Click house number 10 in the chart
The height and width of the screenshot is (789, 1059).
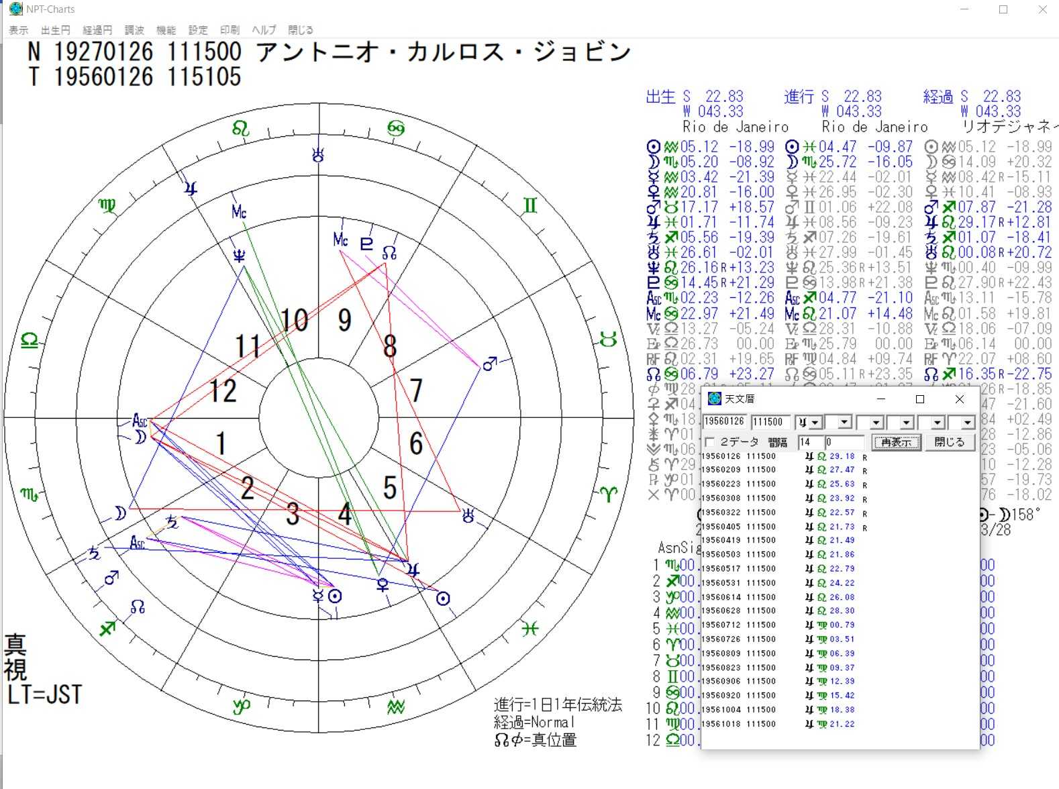pos(294,320)
